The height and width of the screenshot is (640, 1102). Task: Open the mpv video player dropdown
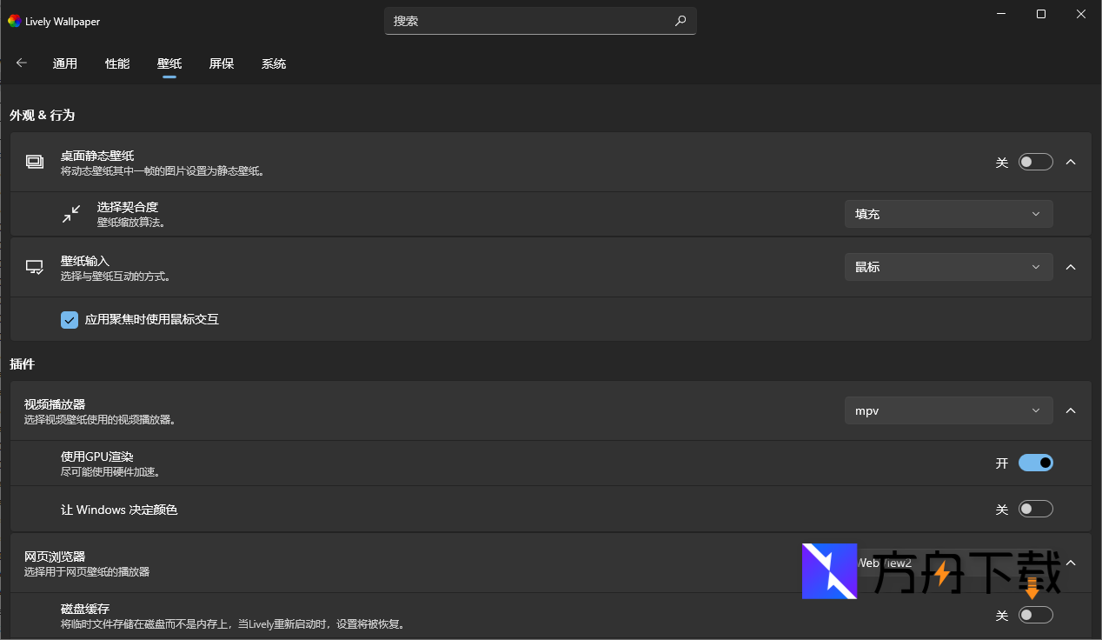click(948, 410)
